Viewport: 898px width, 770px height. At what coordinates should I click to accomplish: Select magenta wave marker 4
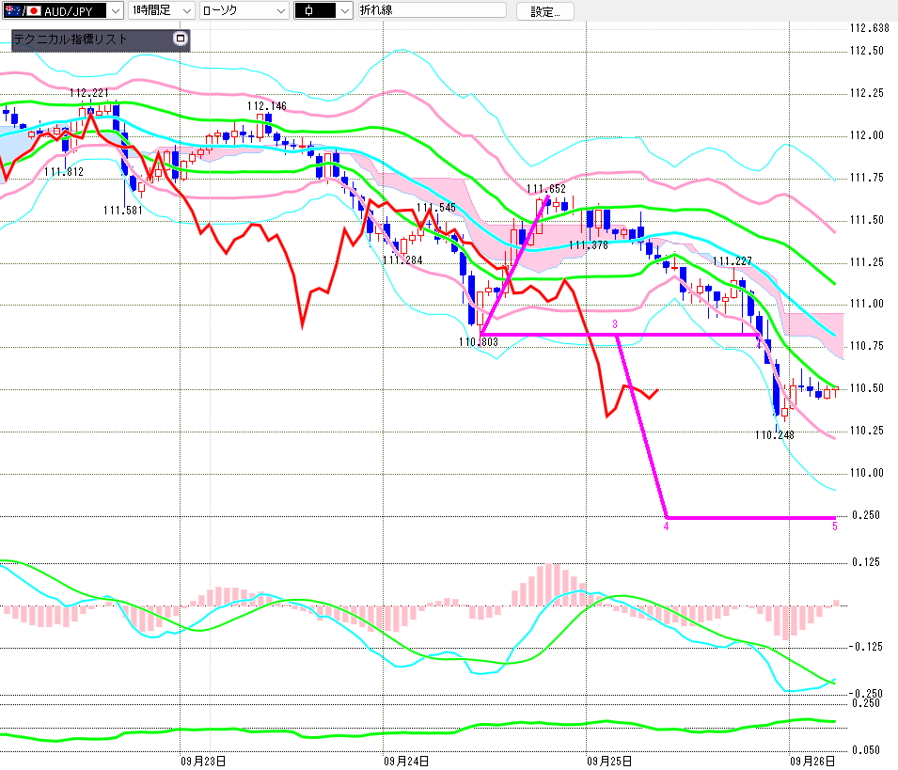(x=666, y=526)
